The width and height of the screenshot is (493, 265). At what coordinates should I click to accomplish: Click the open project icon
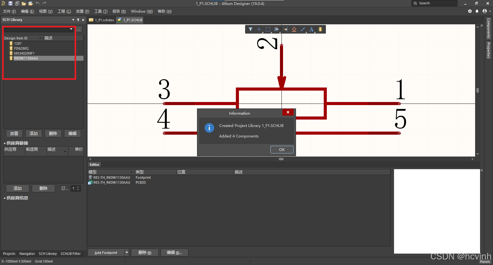(x=31, y=3)
